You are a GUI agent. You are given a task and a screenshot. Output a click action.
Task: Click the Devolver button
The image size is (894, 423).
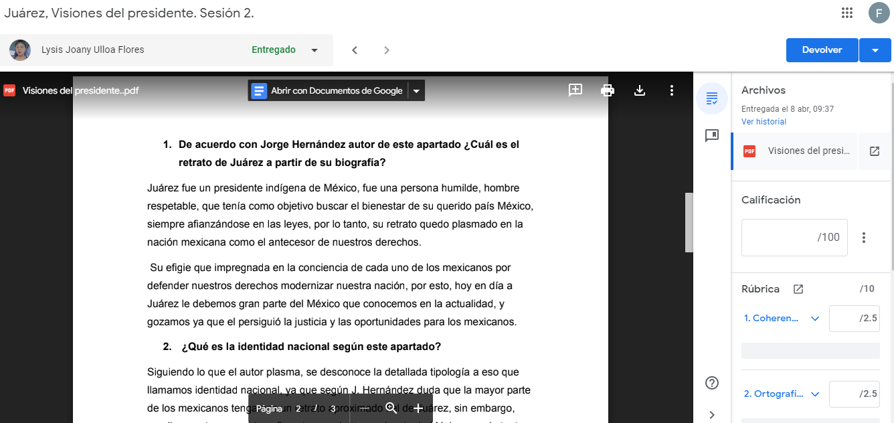pyautogui.click(x=822, y=50)
